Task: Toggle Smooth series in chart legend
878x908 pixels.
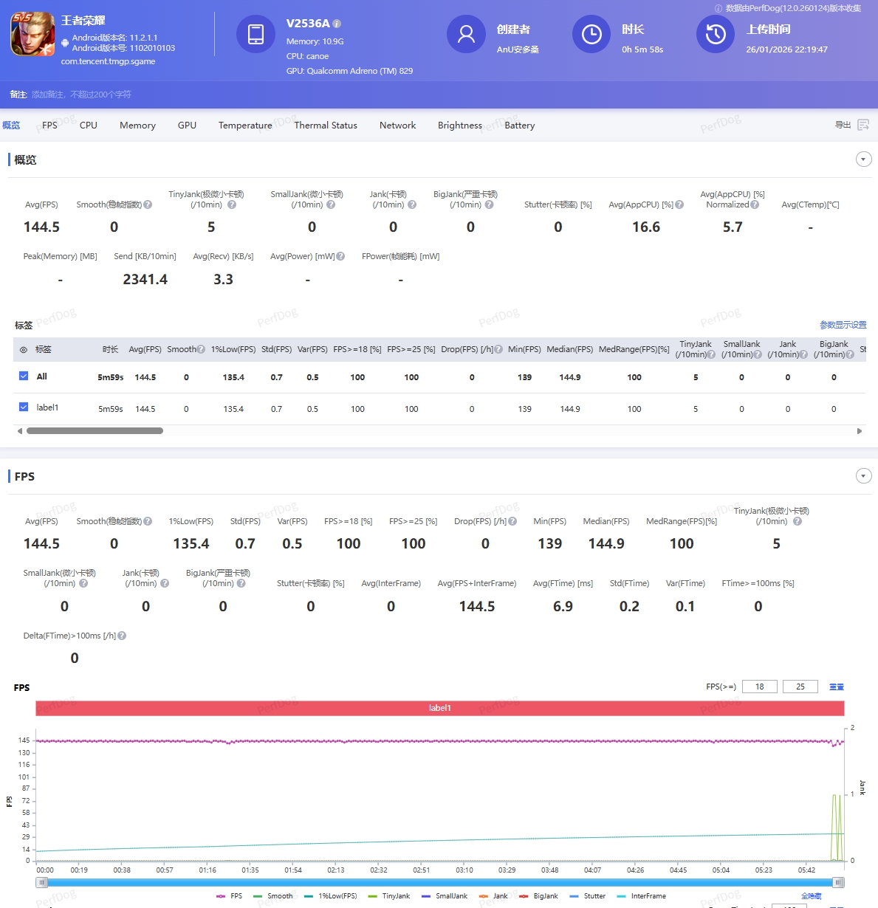Action: (272, 896)
